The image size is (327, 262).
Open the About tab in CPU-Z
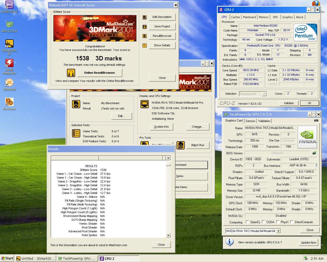point(299,17)
